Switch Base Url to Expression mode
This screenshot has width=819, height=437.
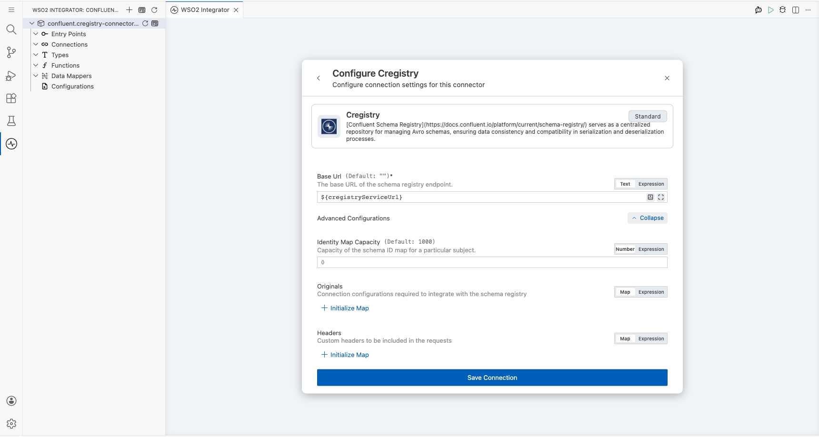651,184
